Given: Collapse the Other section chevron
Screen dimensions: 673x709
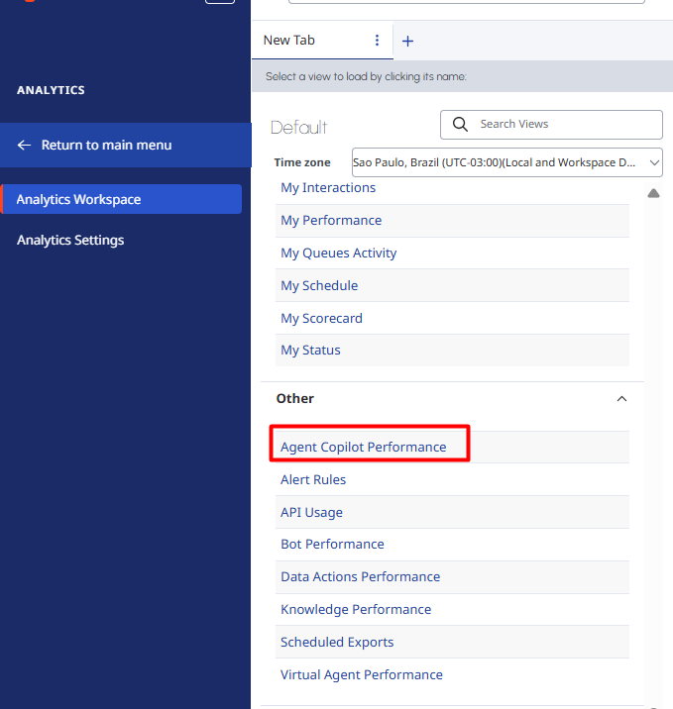Looking at the screenshot, I should [621, 399].
